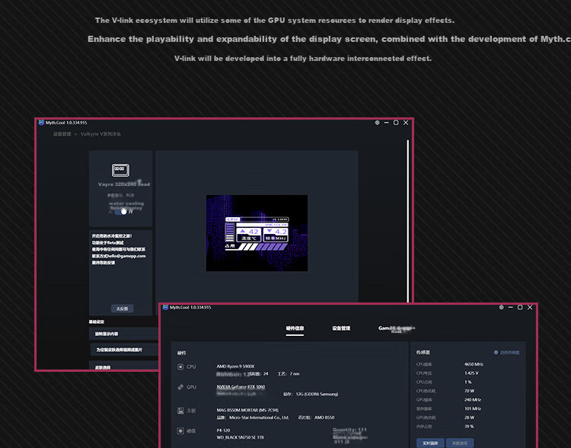Click the vertical scrollbar in the back window

408,221
